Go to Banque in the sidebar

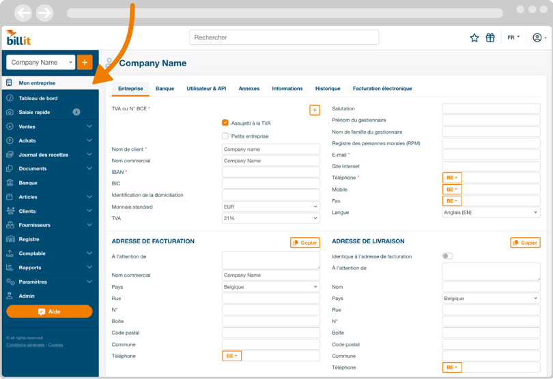(28, 183)
